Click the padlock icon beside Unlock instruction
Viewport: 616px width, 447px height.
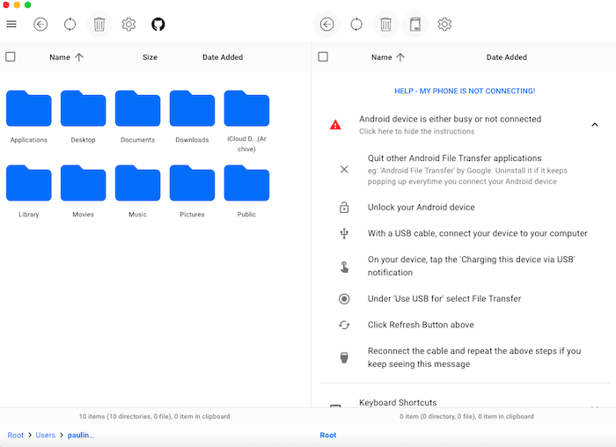(344, 208)
